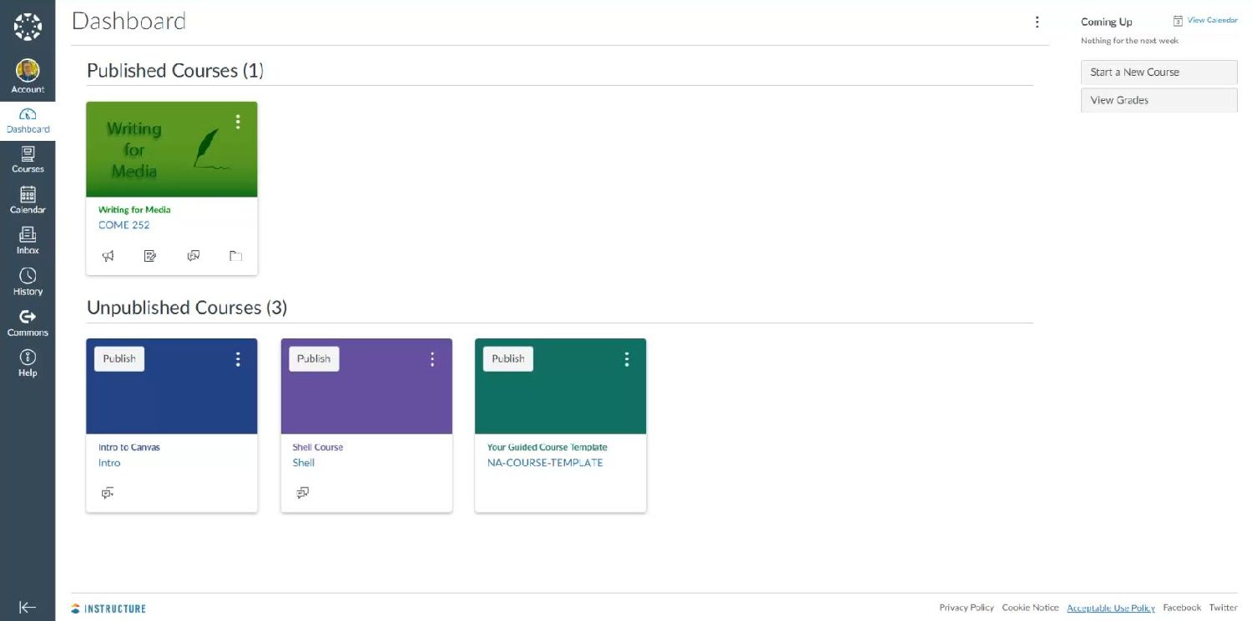This screenshot has height=621, width=1252.
Task: Open the Acceptable Use Policy link
Action: [x=1110, y=608]
